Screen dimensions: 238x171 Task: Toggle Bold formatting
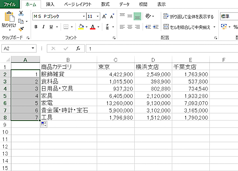click(x=36, y=27)
